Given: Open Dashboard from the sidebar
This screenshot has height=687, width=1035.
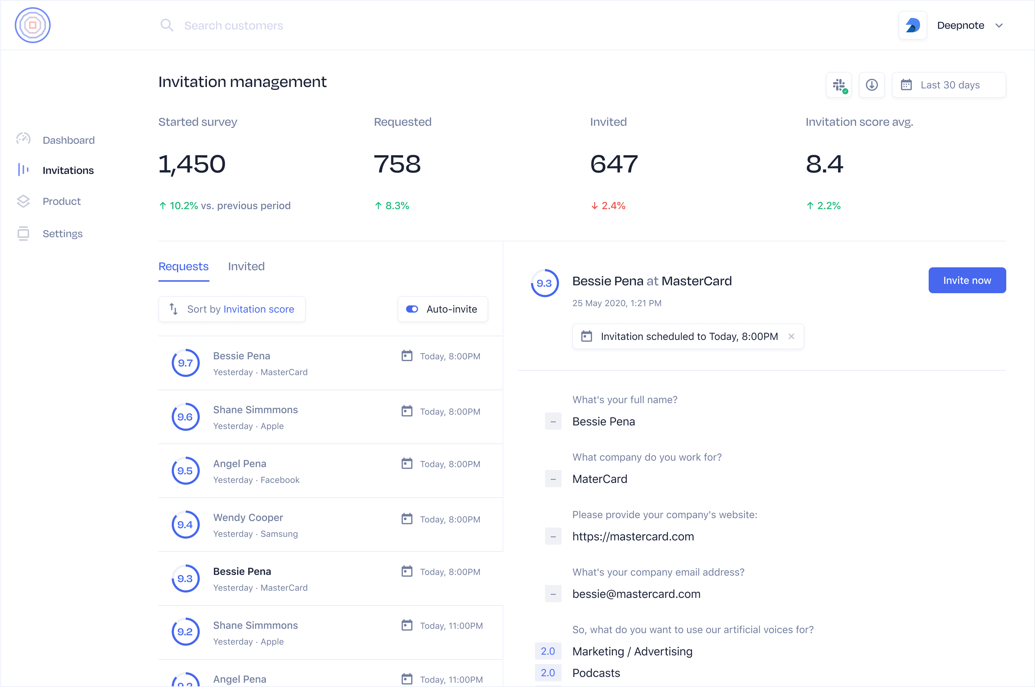Looking at the screenshot, I should click(68, 140).
